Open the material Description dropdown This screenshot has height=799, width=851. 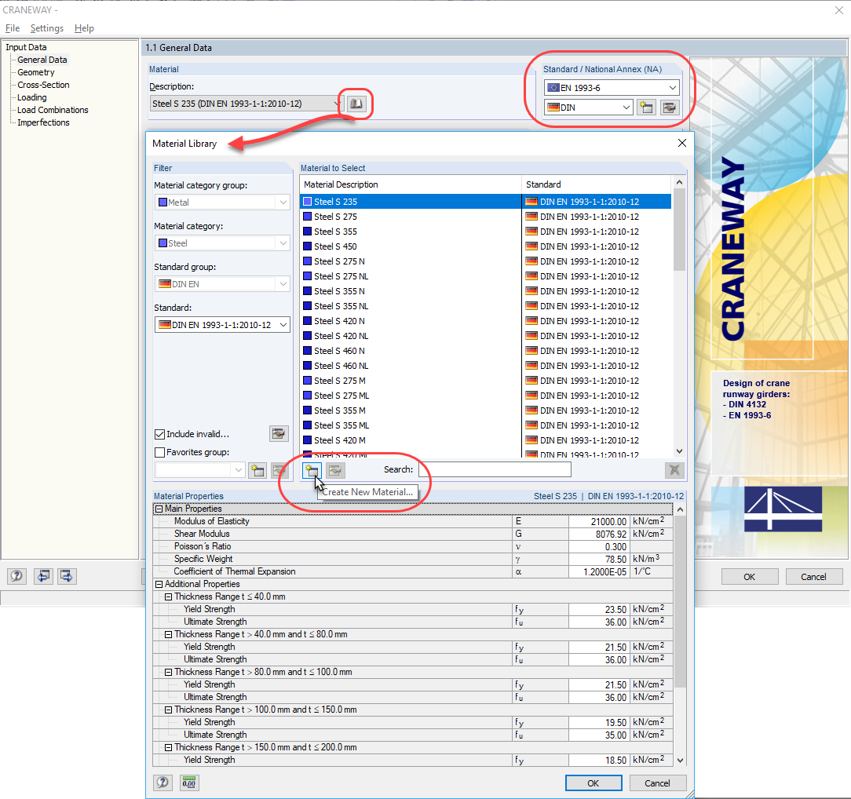click(247, 104)
